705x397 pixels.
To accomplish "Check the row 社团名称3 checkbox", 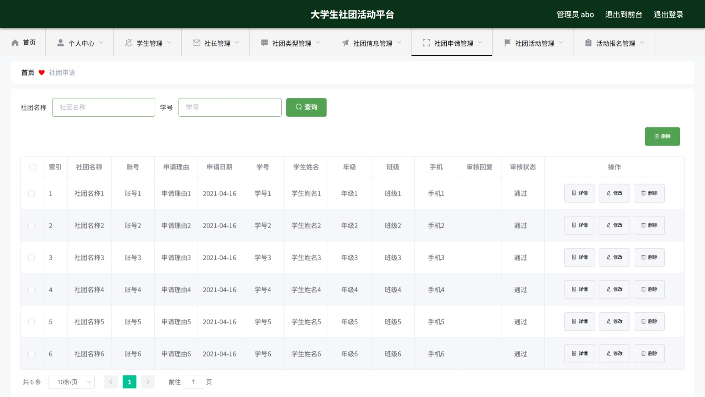I will [x=32, y=258].
